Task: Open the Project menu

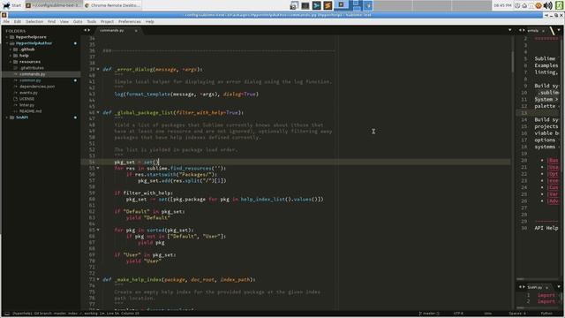Action: (x=107, y=21)
